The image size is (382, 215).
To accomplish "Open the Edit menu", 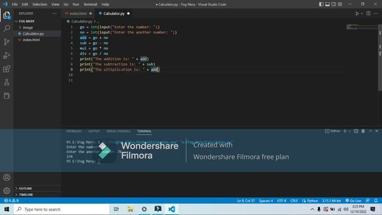I will 25,4.
